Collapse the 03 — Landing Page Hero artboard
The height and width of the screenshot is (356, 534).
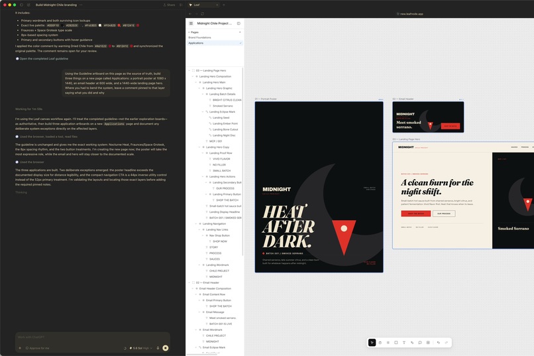pos(189,70)
